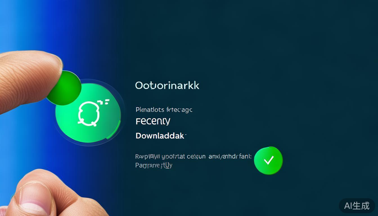This screenshot has width=378, height=216.
Task: Click the Downladdak label
Action: point(161,136)
